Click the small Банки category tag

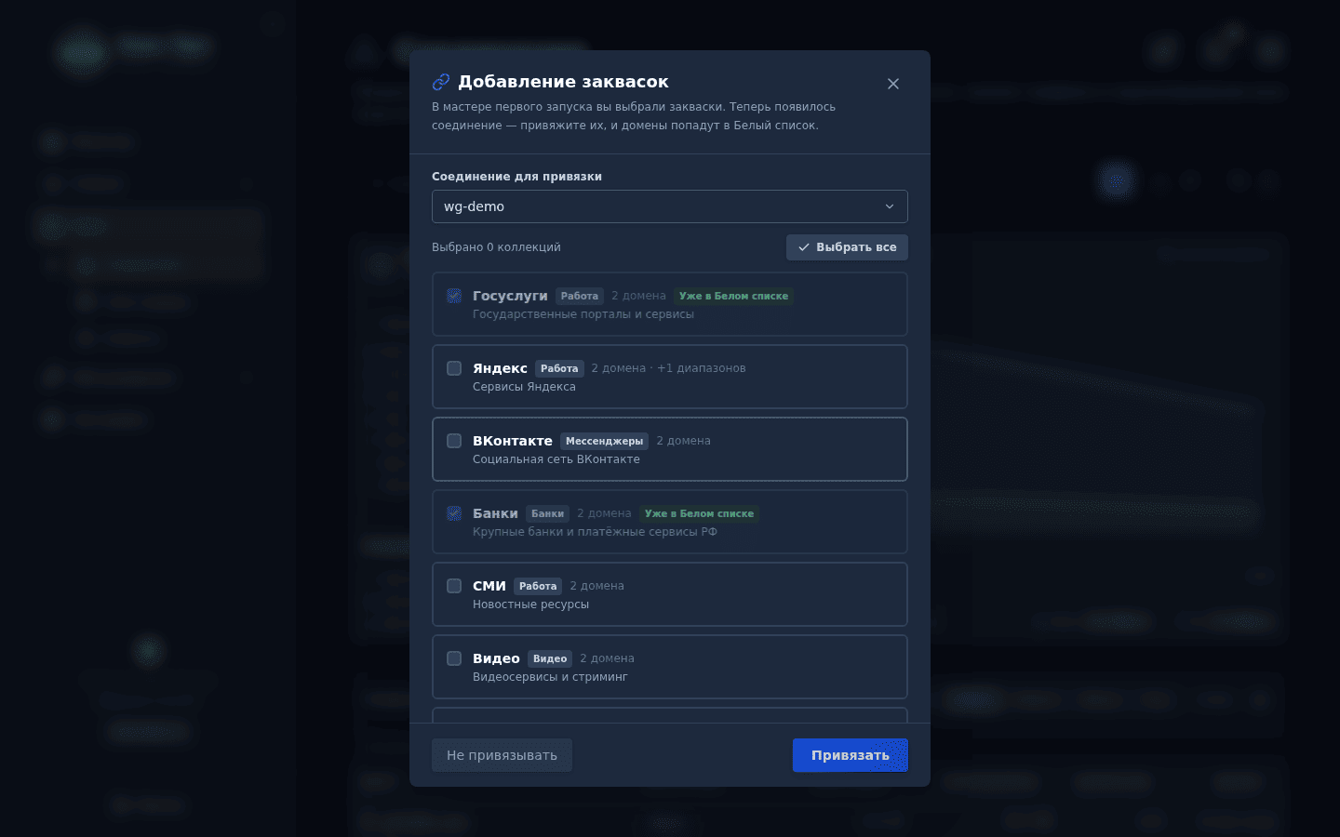click(x=547, y=513)
